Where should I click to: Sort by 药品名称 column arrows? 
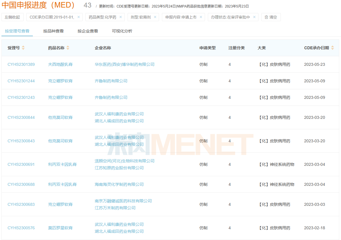coord(68,48)
